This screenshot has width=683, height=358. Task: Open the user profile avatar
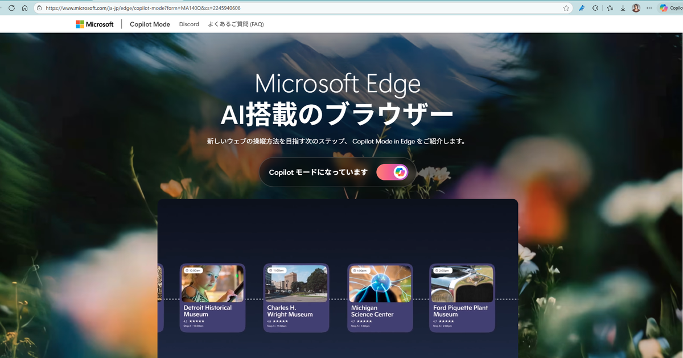pos(636,8)
